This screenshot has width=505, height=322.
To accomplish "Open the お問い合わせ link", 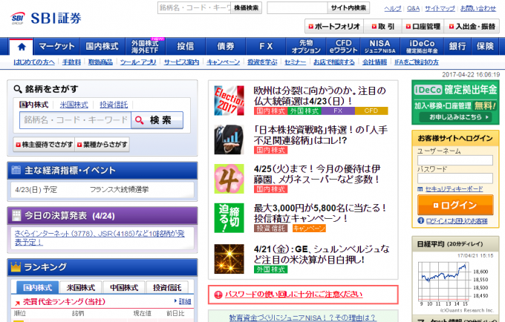I will [x=478, y=9].
